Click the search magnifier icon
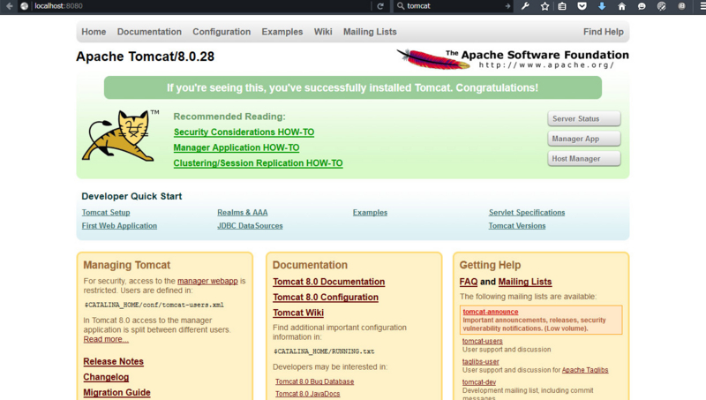706x400 pixels. (x=401, y=6)
